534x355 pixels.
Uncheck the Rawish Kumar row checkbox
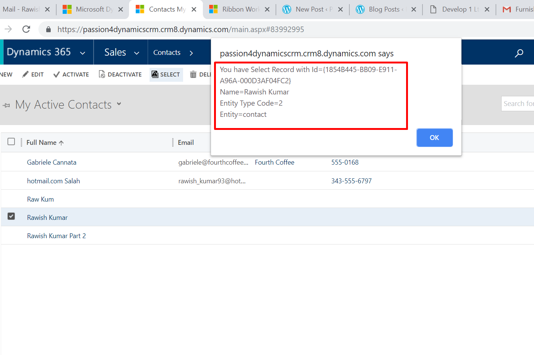(x=11, y=217)
